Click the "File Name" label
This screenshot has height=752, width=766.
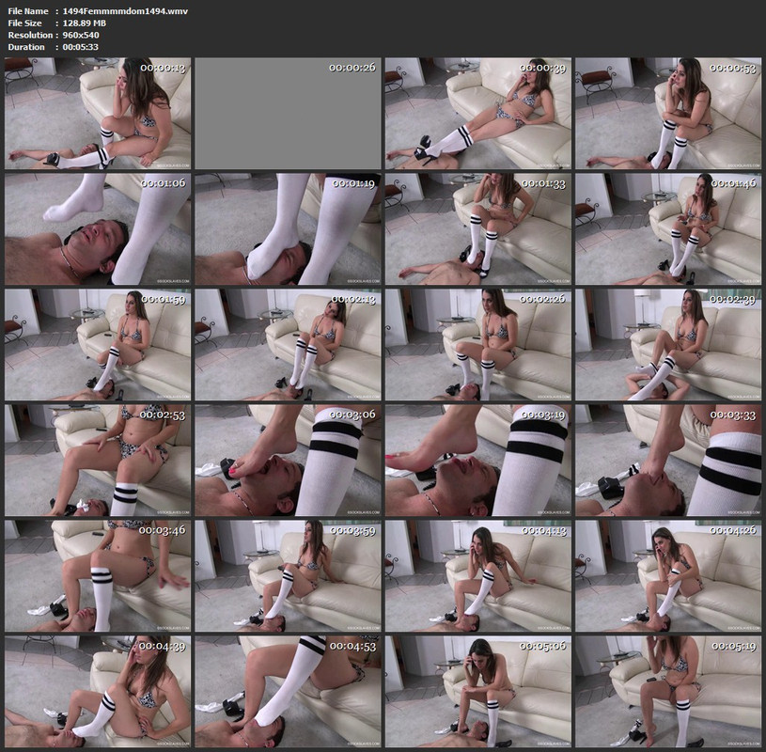[28, 11]
